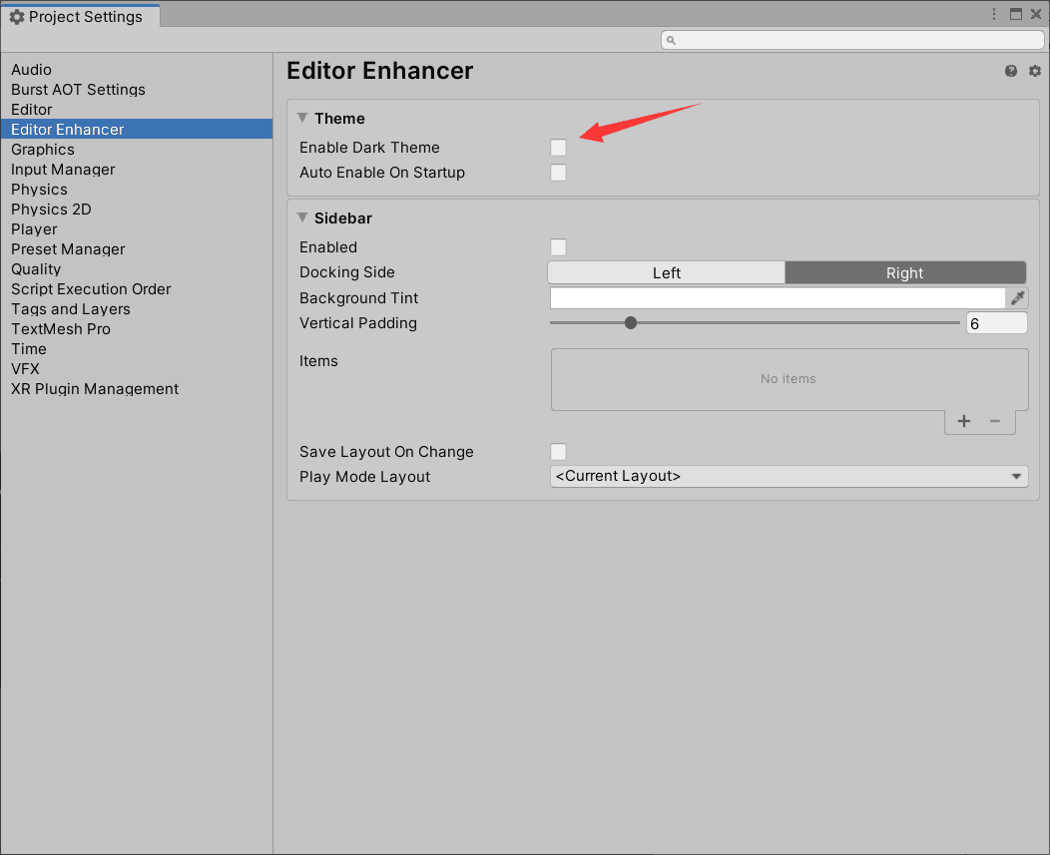Pick Background Tint with the eyedropper
The height and width of the screenshot is (855, 1050).
(1019, 297)
